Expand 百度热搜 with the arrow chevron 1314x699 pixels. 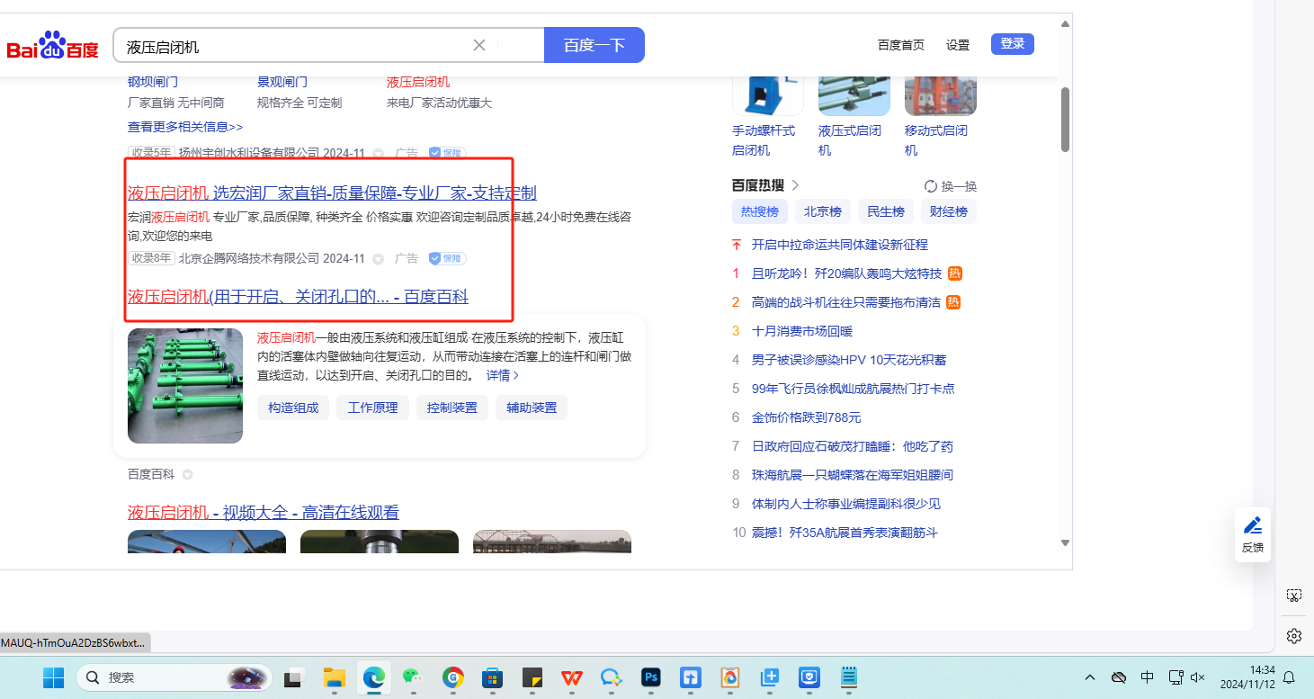(795, 185)
